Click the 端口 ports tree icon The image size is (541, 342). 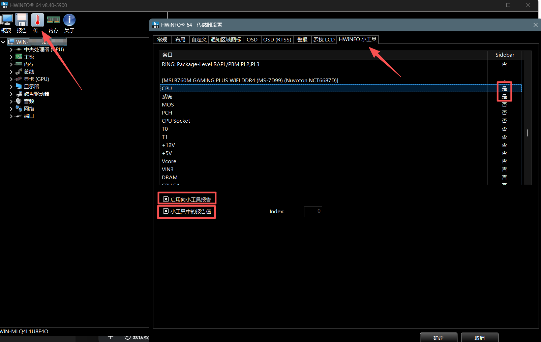[x=19, y=116]
